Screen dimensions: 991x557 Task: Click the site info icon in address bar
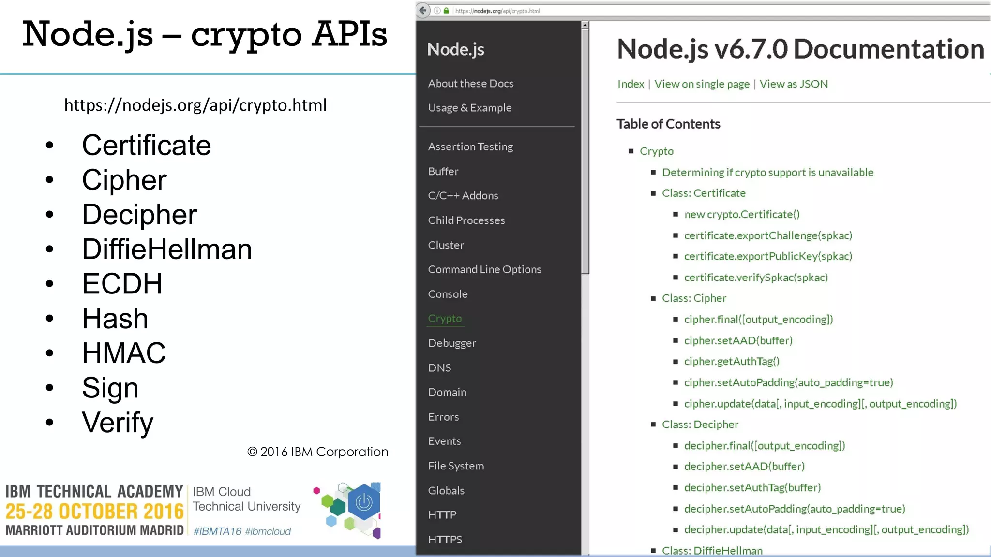pos(437,11)
